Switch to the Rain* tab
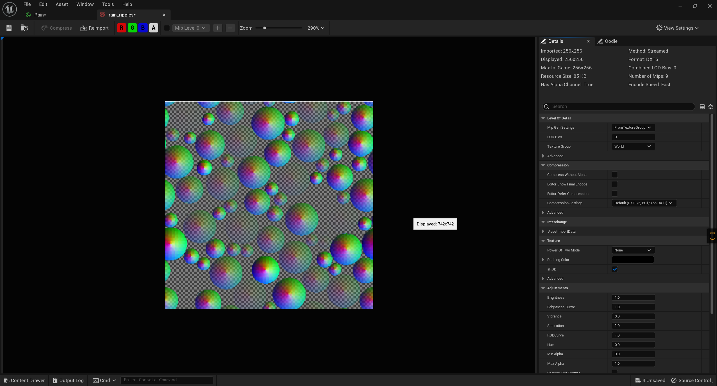The width and height of the screenshot is (717, 386). pyautogui.click(x=40, y=15)
